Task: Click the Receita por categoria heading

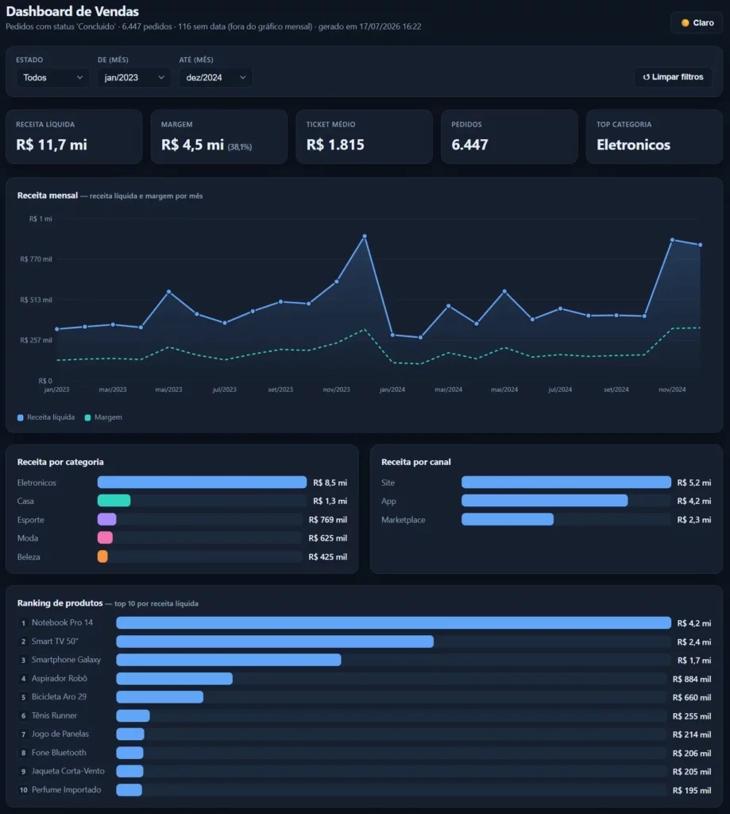Action: point(60,462)
